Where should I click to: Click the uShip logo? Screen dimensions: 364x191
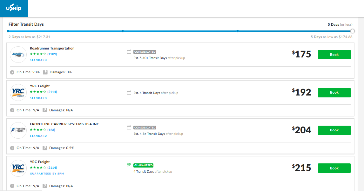[x=14, y=8]
